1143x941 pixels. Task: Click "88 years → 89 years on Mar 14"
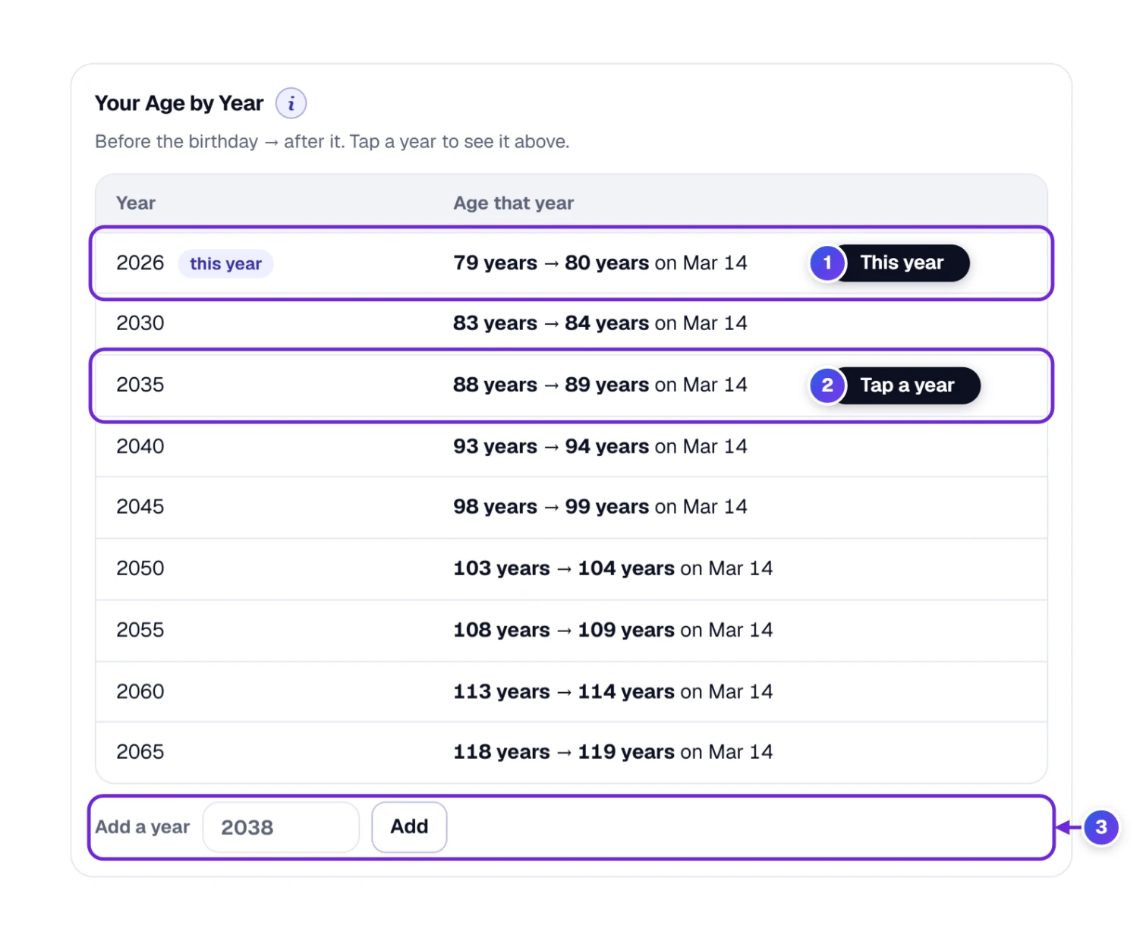pyautogui.click(x=600, y=385)
